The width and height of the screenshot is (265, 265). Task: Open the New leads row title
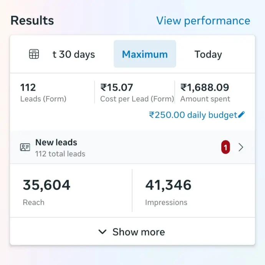[56, 142]
